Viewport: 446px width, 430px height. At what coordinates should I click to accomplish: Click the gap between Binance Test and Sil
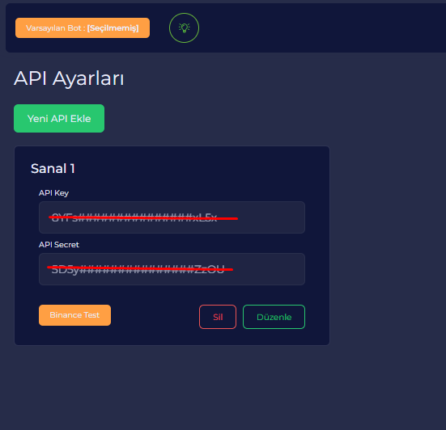click(155, 316)
